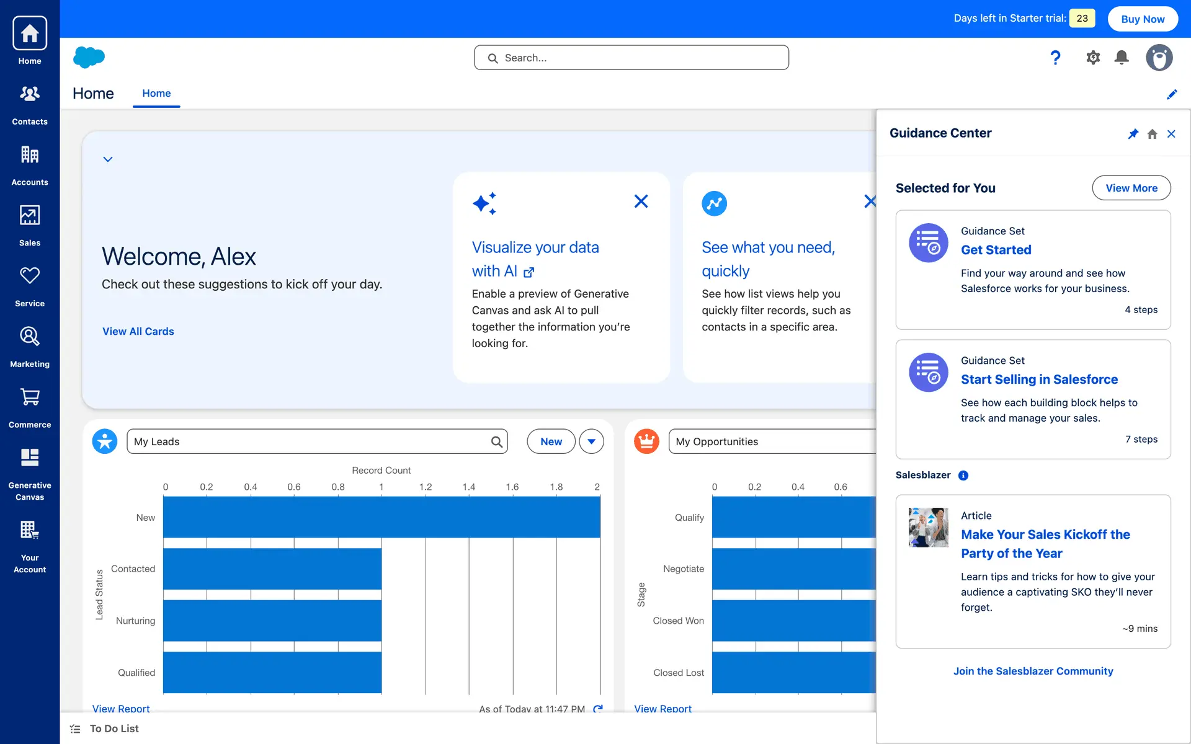This screenshot has height=744, width=1191.
Task: Click the Buy Now button
Action: [1143, 19]
